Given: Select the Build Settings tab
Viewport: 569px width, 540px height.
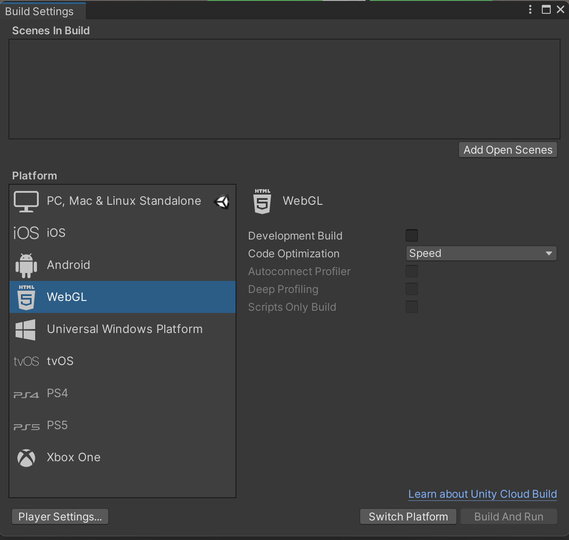Looking at the screenshot, I should point(40,12).
